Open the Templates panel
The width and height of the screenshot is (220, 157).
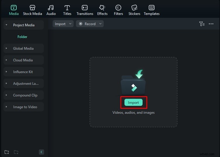click(x=152, y=8)
